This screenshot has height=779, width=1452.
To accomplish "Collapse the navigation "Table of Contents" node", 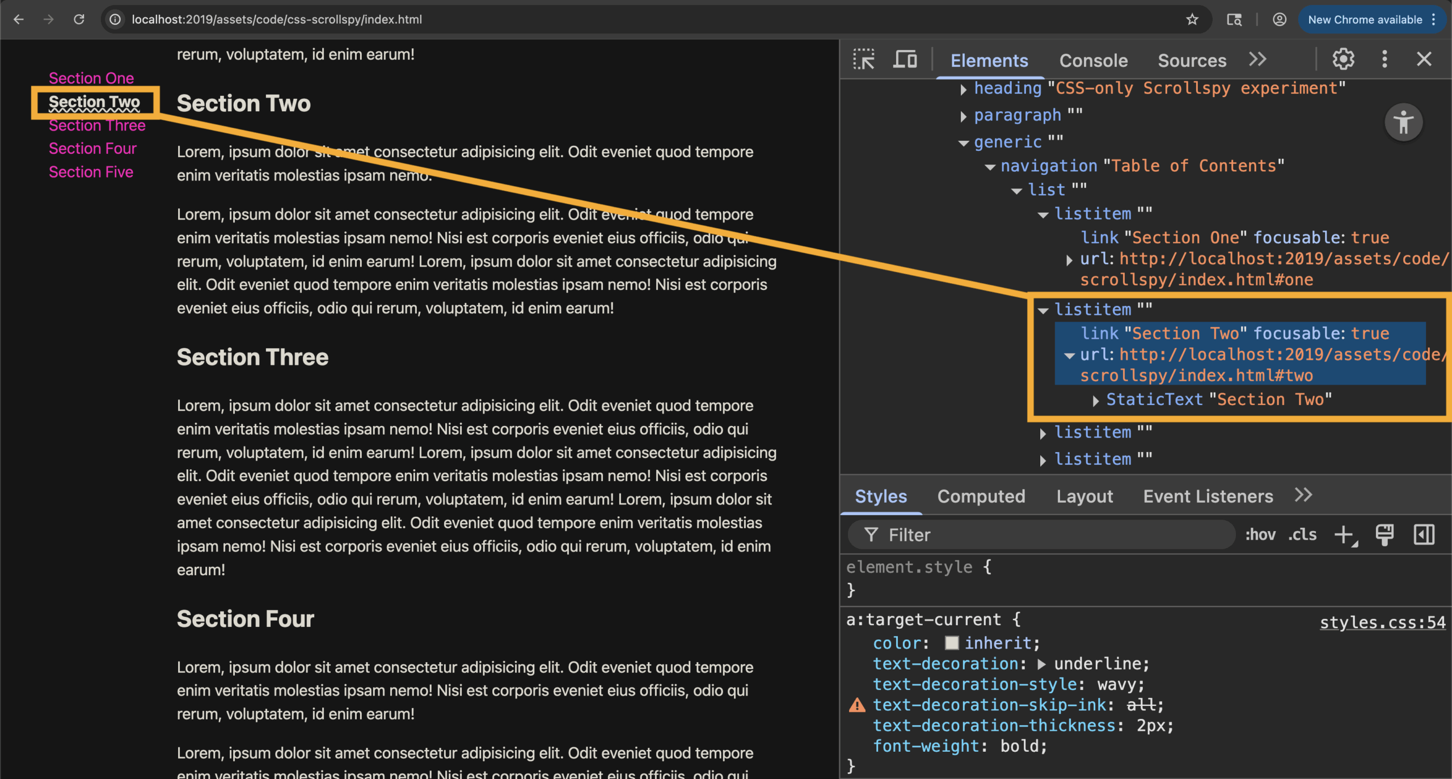I will click(x=990, y=167).
